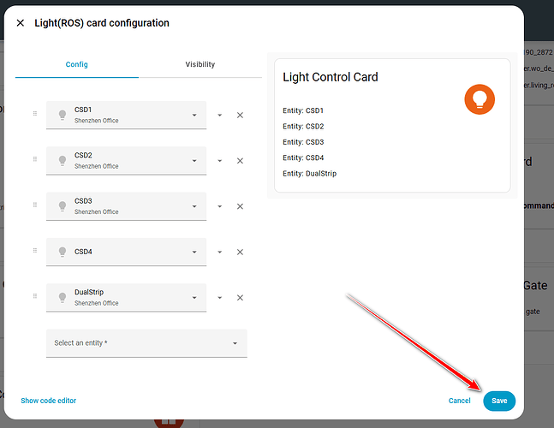Screen dimensions: 554x428
Task: Remove the CSD2 entity row
Action: (240, 161)
